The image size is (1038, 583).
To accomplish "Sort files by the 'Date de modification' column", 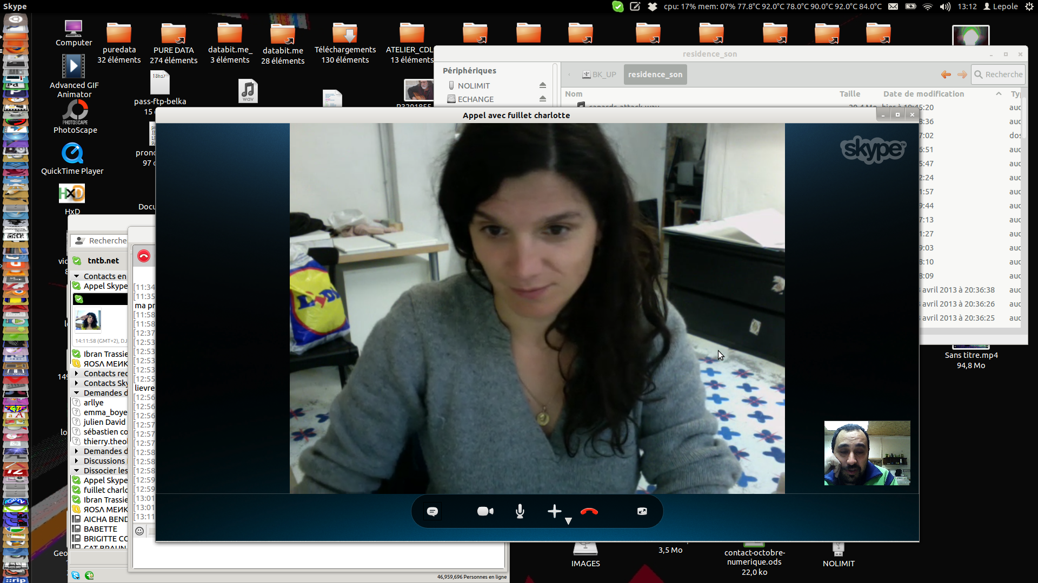I will click(923, 94).
